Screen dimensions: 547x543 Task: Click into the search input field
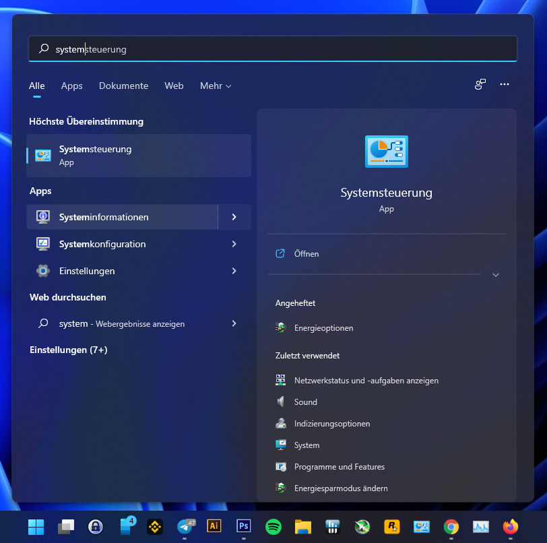click(273, 49)
